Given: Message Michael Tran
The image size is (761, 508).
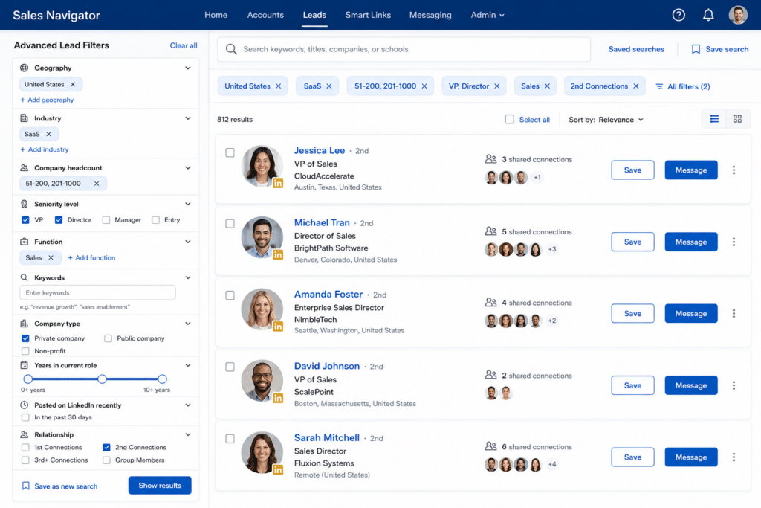Looking at the screenshot, I should pos(691,242).
